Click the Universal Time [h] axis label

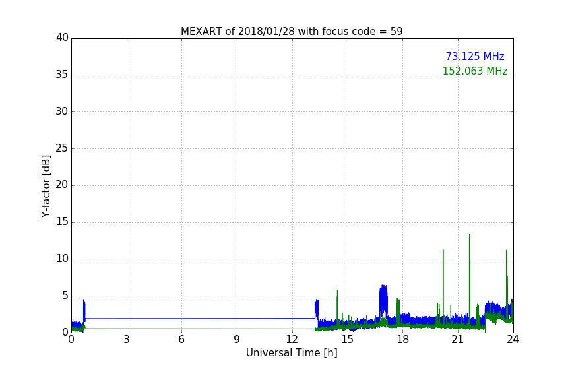click(292, 353)
